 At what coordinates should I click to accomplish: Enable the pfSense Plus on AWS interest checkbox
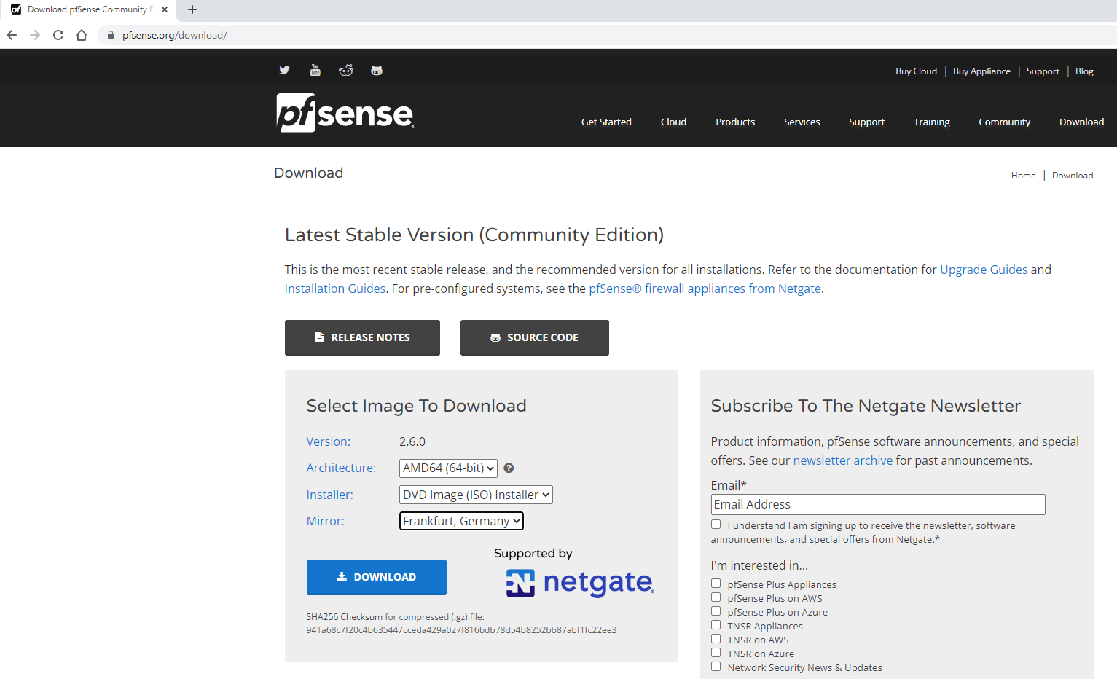(716, 597)
